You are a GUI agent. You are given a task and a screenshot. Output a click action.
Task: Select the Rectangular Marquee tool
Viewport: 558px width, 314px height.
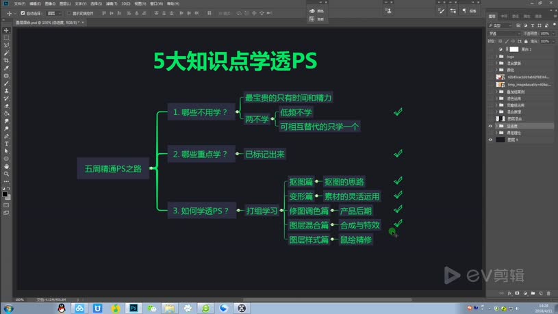coord(6,38)
